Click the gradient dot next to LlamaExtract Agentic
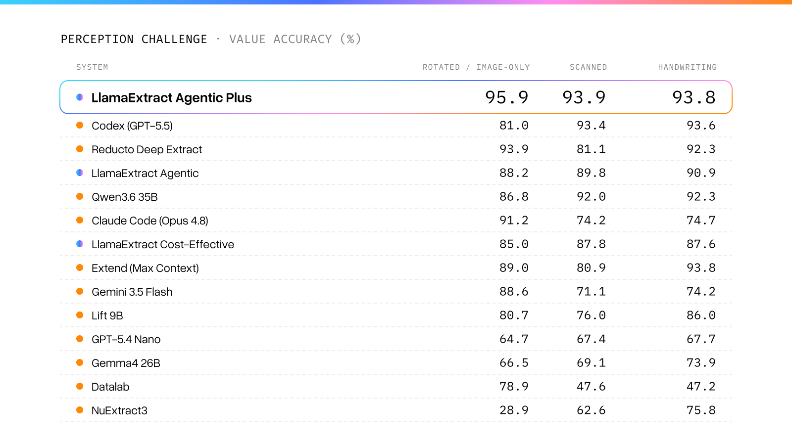The height and width of the screenshot is (445, 792). pyautogui.click(x=80, y=173)
